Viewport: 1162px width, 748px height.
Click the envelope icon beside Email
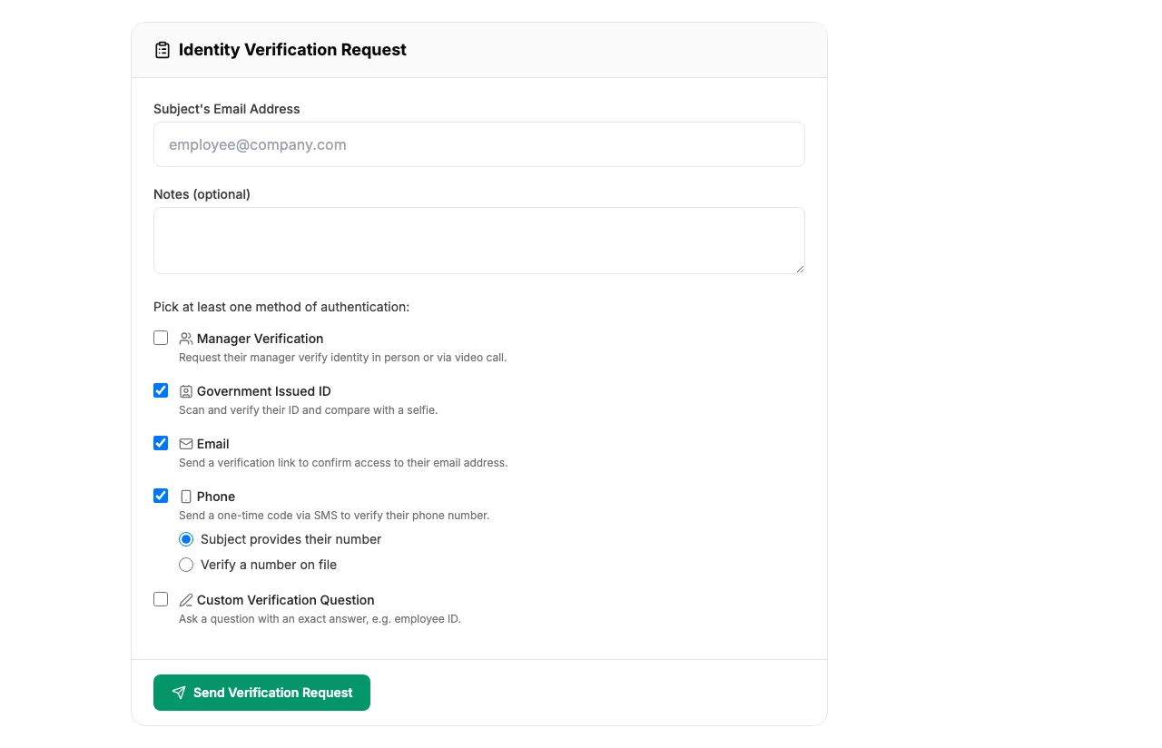185,443
